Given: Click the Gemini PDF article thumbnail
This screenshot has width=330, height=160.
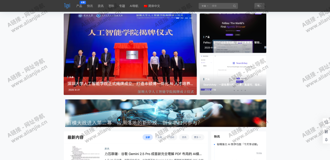Looking at the screenshot, I should tap(84, 152).
